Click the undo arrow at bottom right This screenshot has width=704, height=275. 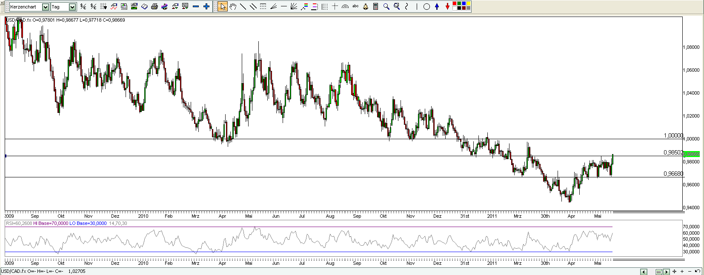click(698, 271)
